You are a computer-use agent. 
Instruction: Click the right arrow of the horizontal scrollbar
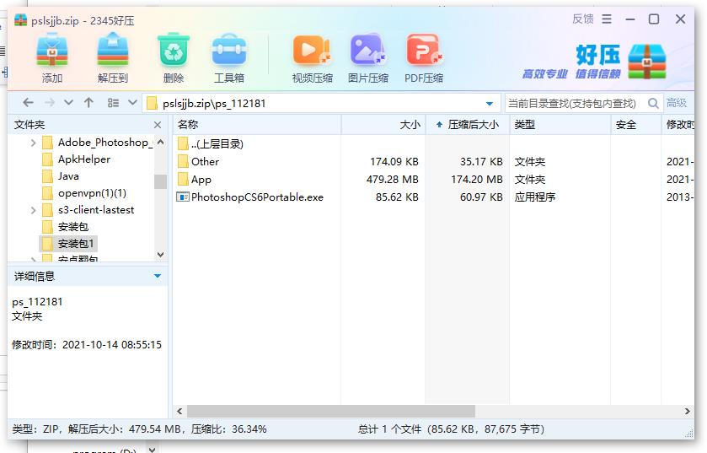click(x=687, y=411)
